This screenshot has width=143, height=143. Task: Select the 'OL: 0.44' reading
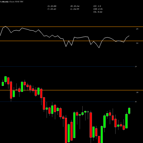coord(98,12)
